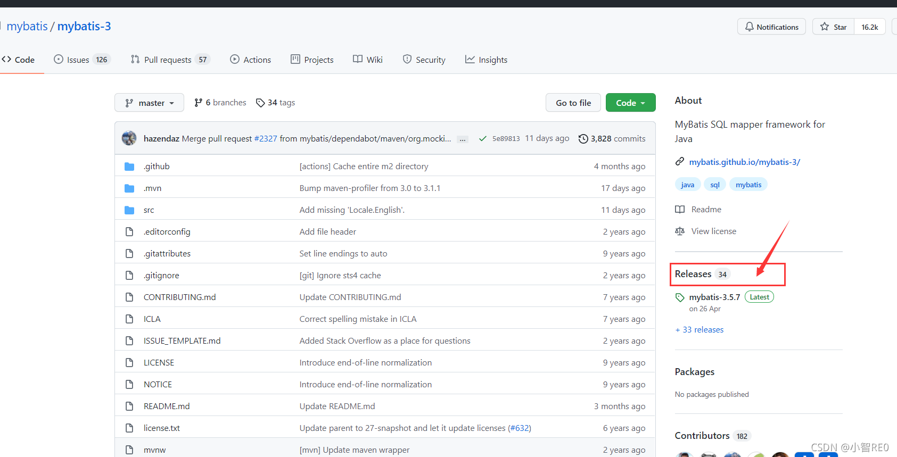Click the Readme book icon
897x457 pixels.
(x=680, y=210)
